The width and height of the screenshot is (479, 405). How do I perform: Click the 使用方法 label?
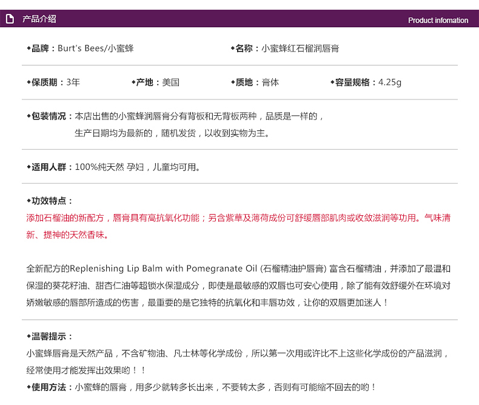tap(49, 387)
